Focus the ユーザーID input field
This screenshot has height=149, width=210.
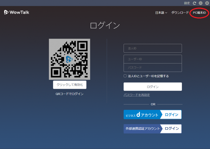[x=153, y=59]
